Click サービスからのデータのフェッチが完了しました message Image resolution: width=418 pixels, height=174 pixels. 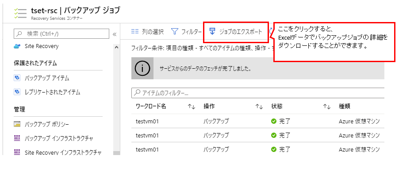pos(206,69)
